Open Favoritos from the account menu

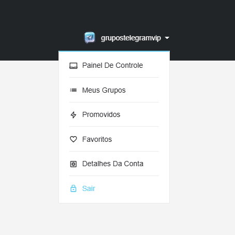coord(114,139)
